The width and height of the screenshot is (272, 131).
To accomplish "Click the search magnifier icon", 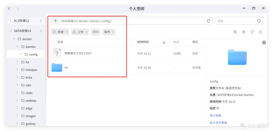I will [x=259, y=21].
